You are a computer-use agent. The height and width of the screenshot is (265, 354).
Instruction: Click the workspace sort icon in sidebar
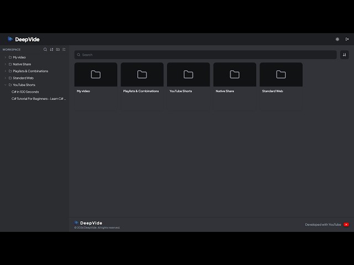(51, 49)
